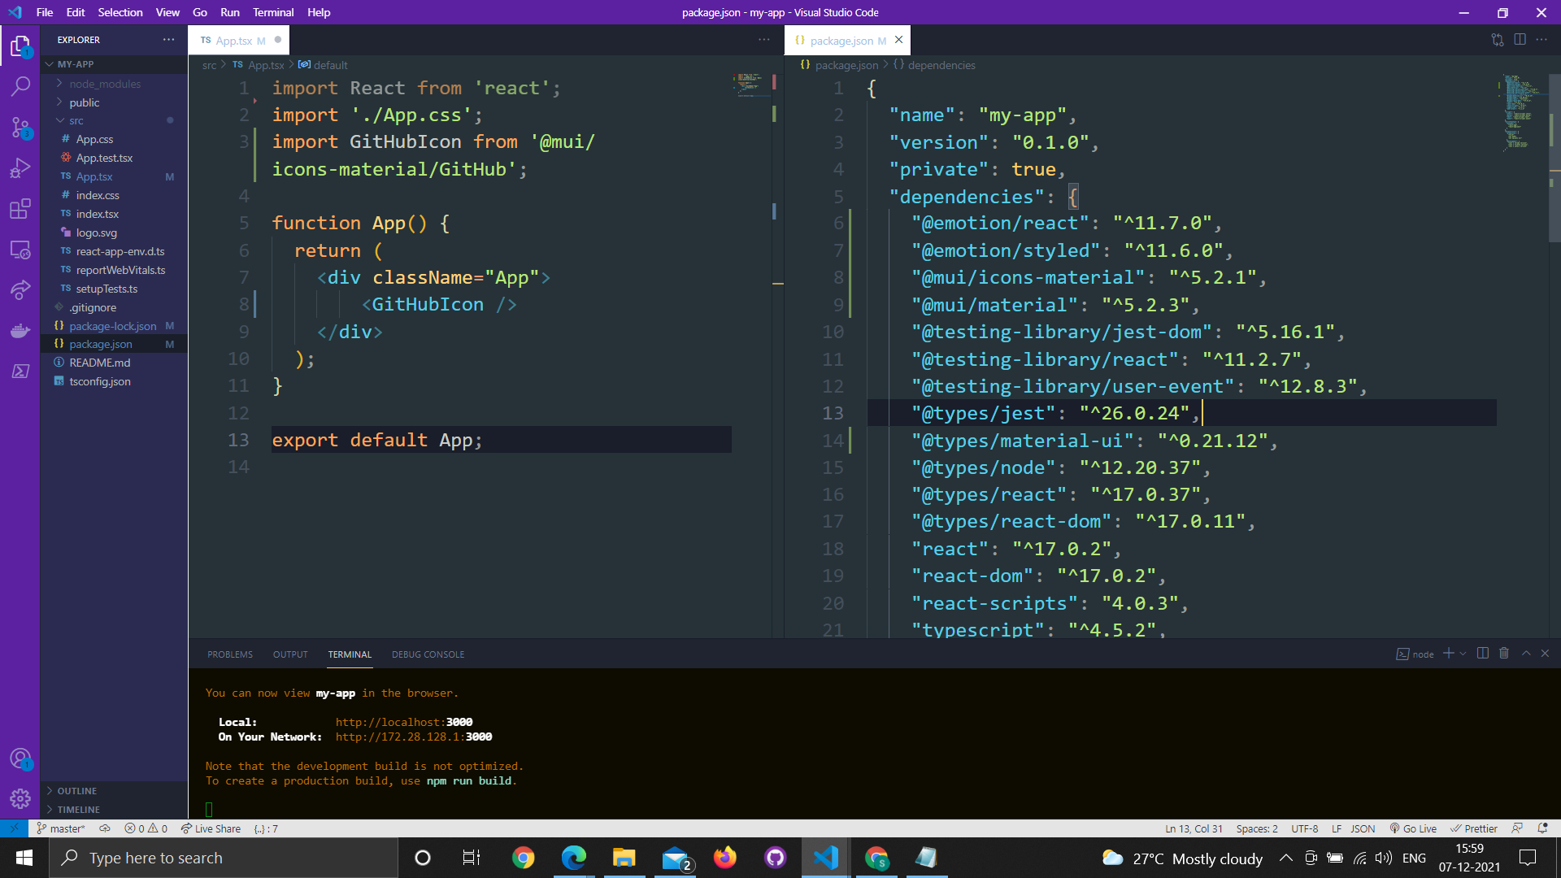Create a new terminal with plus icon
This screenshot has height=878, width=1561.
(1448, 654)
